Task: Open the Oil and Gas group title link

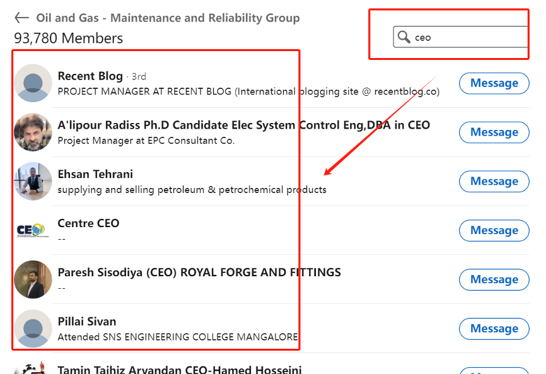Action: (x=168, y=18)
